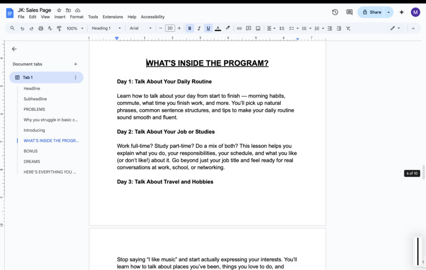Insert a link
Image resolution: width=426 pixels, height=270 pixels.
(x=239, y=28)
